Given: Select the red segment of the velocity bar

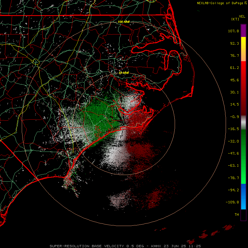Looking at the screenshot, I should 243,88.
